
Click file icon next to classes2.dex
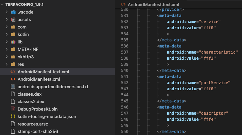click(13, 101)
